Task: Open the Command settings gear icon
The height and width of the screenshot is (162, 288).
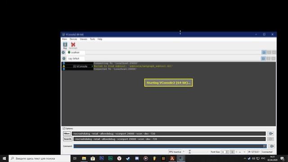Action: click(272, 146)
